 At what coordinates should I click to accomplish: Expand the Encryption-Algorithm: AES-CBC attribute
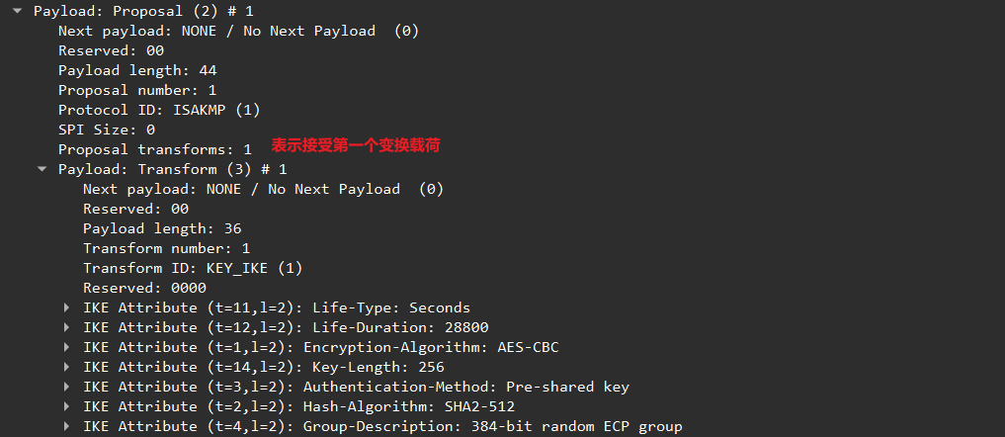point(67,347)
